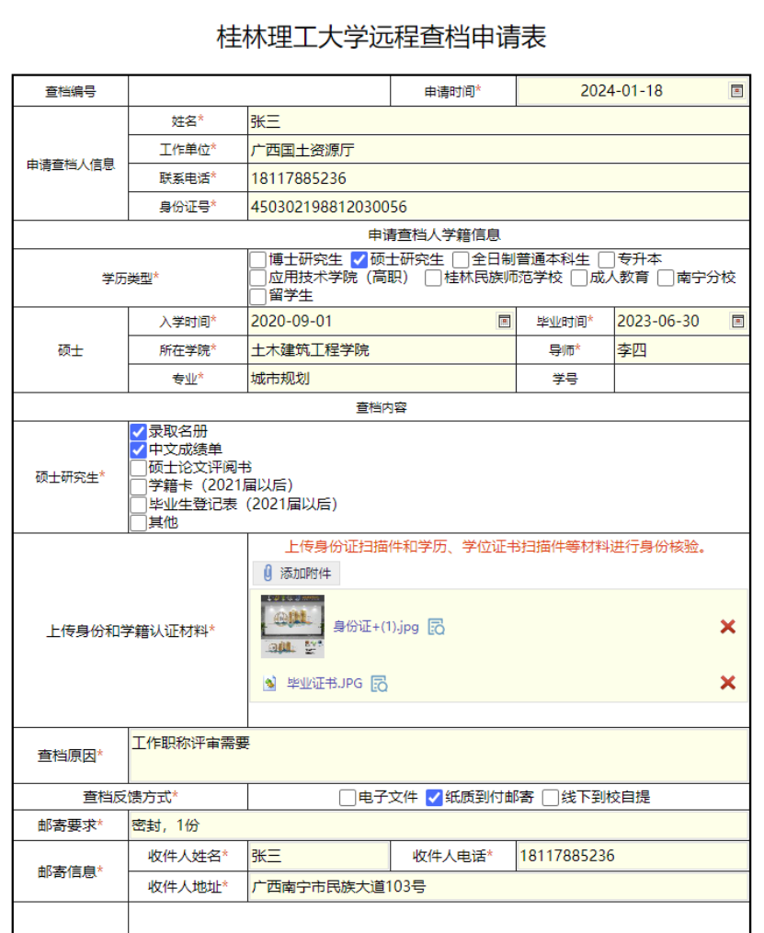Preview the 身份证+(1).jpg file icon
Image resolution: width=764 pixels, height=933 pixels.
click(x=437, y=627)
